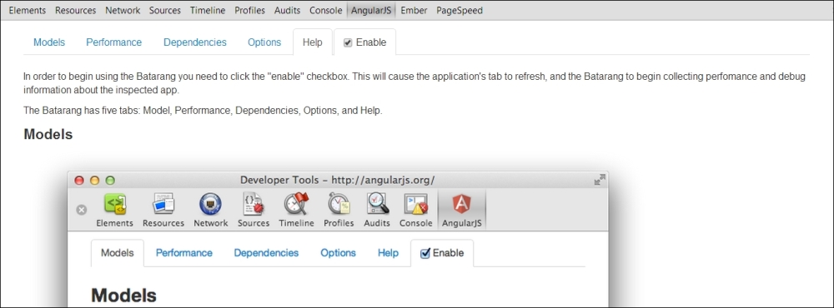
Task: Switch to Batarang Performance tab at top
Action: point(113,42)
